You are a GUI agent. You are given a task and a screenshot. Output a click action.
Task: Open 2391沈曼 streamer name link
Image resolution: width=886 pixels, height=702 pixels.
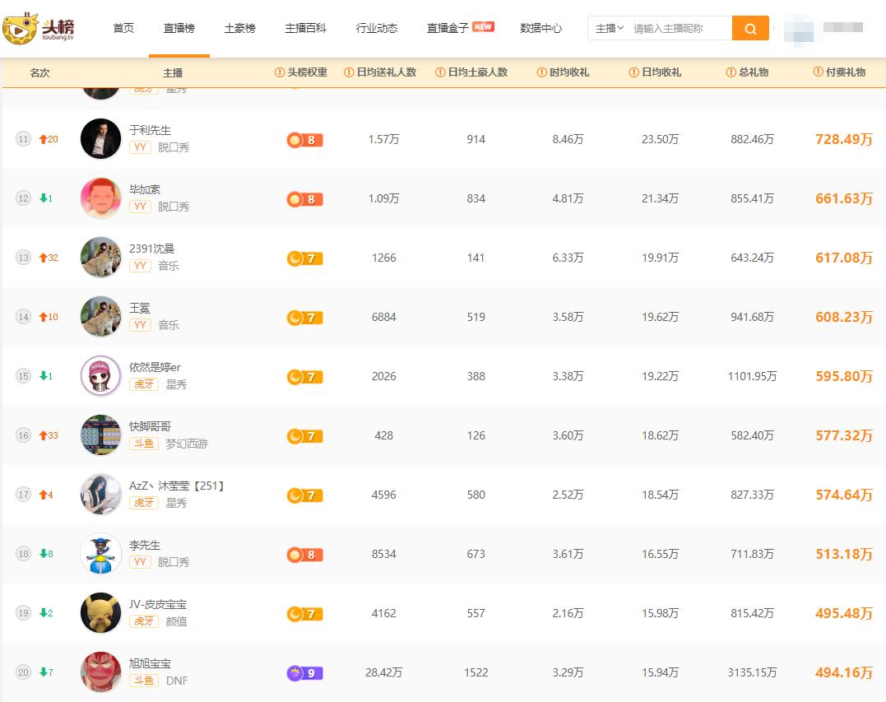152,249
